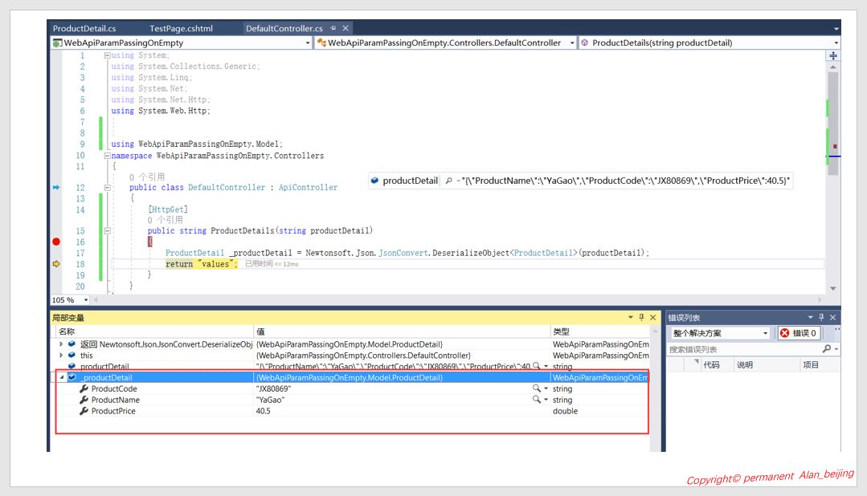Pin the DefaultController.cs tab
Viewport: 867px width, 496px height.
pos(333,28)
